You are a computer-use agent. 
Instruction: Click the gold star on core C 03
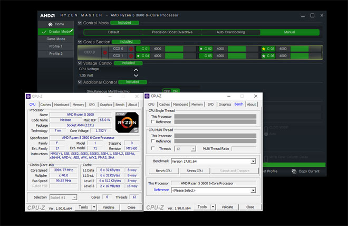tap(264, 49)
